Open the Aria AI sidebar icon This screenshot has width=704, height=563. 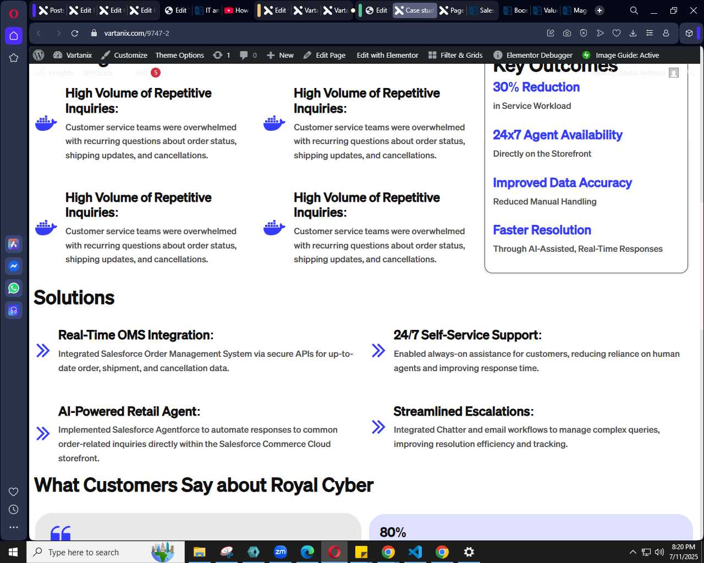[14, 244]
